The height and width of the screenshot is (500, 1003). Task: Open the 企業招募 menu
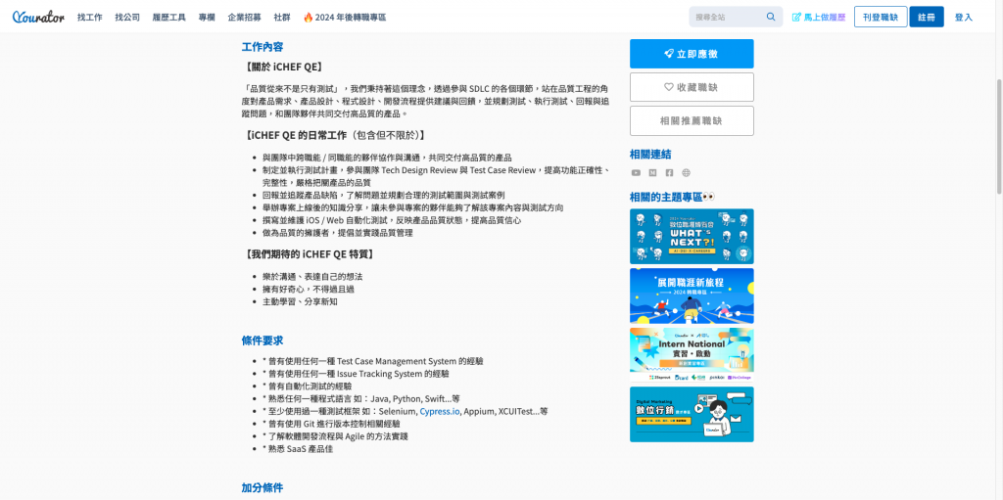tap(244, 18)
